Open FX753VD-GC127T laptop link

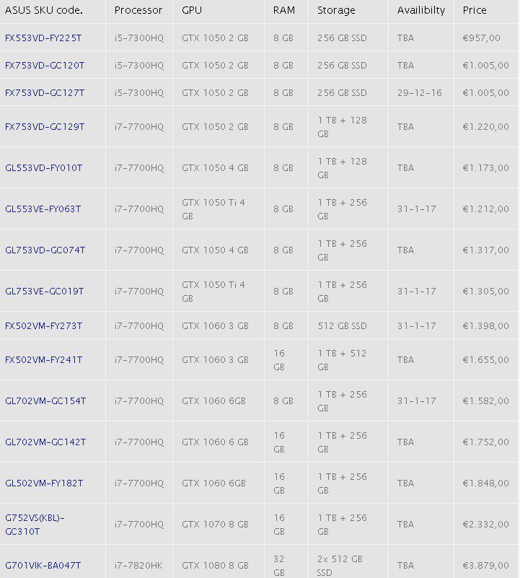(x=45, y=93)
